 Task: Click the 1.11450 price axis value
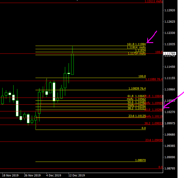click(170, 67)
